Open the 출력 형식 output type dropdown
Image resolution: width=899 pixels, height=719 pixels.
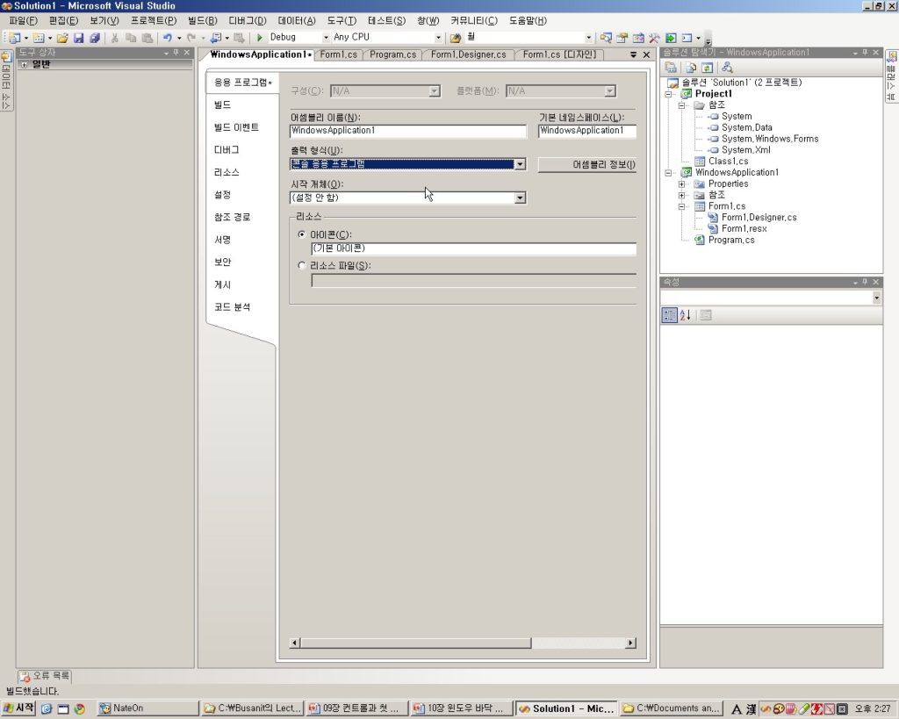pyautogui.click(x=520, y=164)
